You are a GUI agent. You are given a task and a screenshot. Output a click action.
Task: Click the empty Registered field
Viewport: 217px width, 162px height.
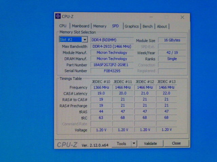(172, 71)
